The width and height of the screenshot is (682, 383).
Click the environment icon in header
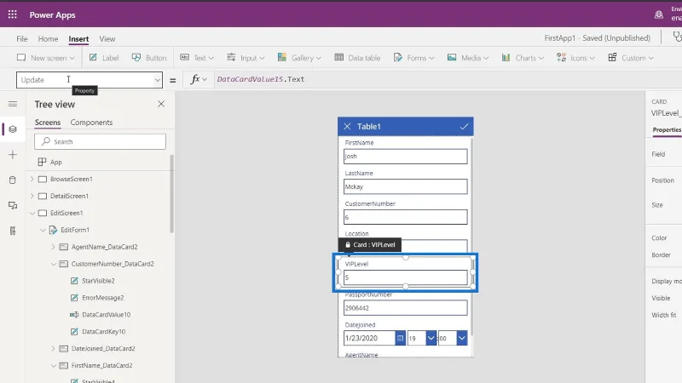[x=659, y=14]
